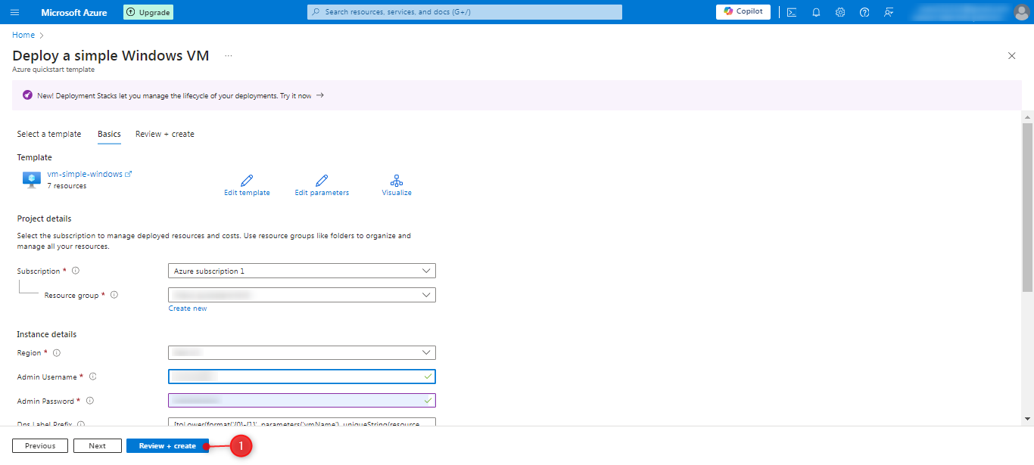Open the Azure portal hamburger menu
Viewport: 1034px width, 465px height.
[14, 12]
